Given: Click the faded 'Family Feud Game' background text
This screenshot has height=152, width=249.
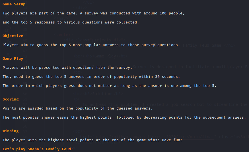Looking at the screenshot, I should 202,46.
